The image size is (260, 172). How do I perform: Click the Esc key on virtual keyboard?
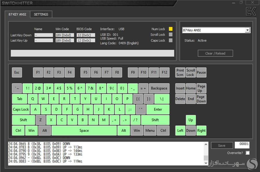click(x=17, y=72)
